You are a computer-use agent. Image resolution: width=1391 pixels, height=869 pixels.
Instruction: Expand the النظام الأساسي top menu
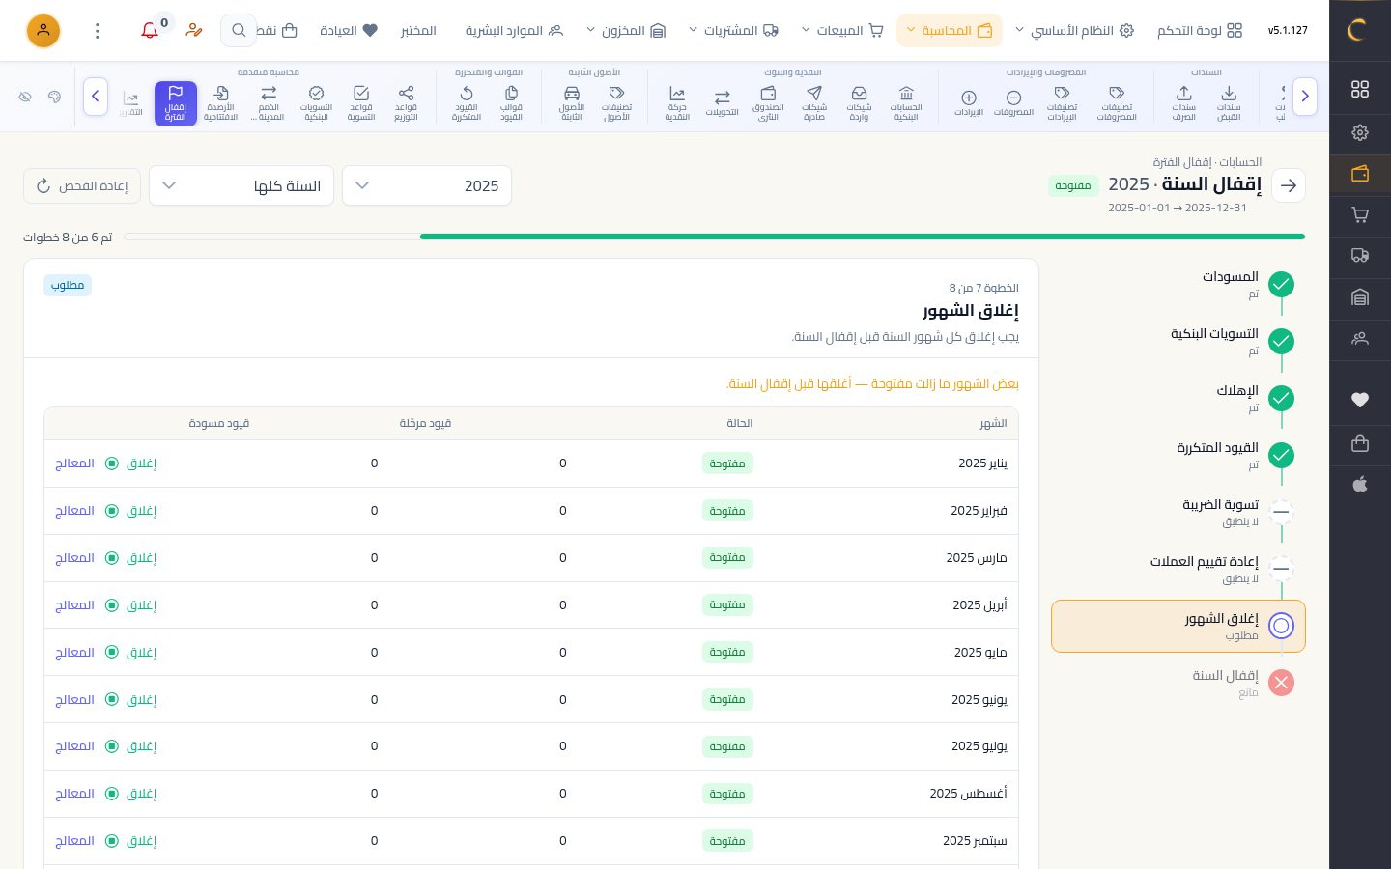click(1074, 30)
